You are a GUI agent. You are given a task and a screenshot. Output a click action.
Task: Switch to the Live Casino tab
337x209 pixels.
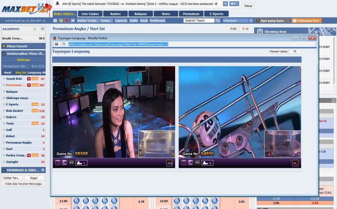pos(90,14)
